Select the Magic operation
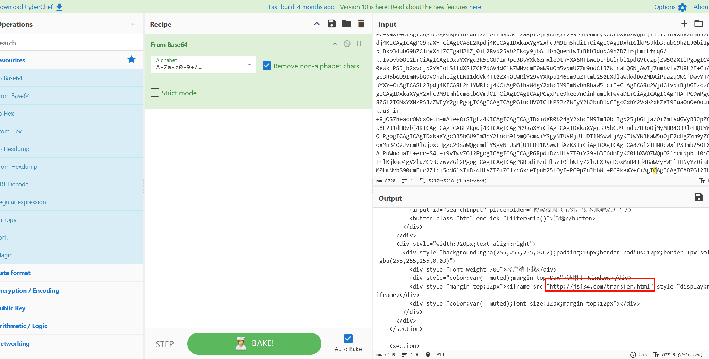This screenshot has height=359, width=709. coord(71,255)
